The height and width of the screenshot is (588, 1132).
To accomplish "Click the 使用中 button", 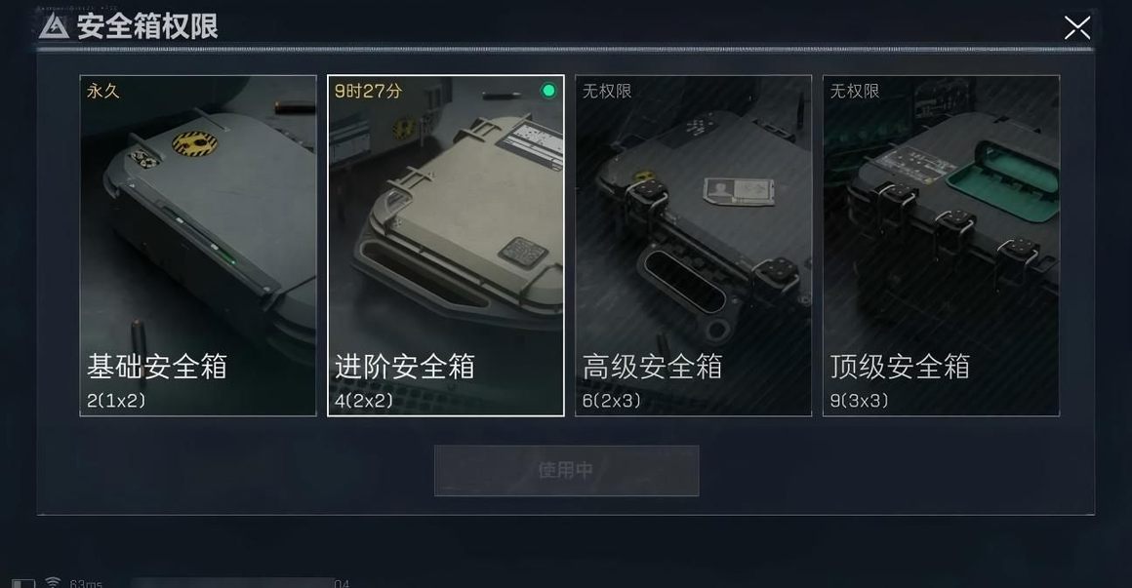I will click(x=566, y=470).
